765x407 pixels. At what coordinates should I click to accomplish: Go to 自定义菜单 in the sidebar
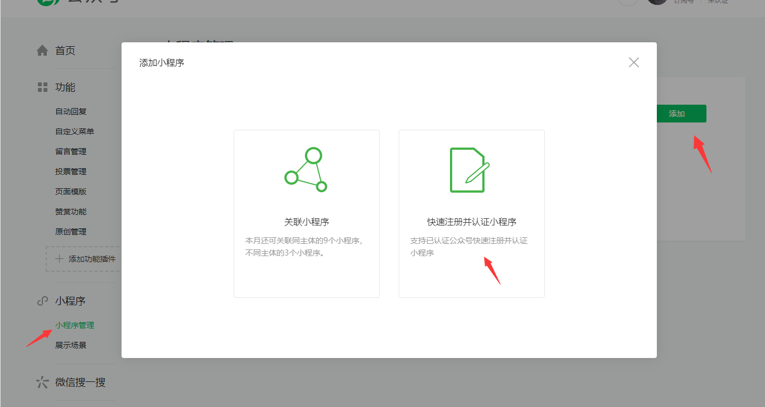[x=75, y=131]
